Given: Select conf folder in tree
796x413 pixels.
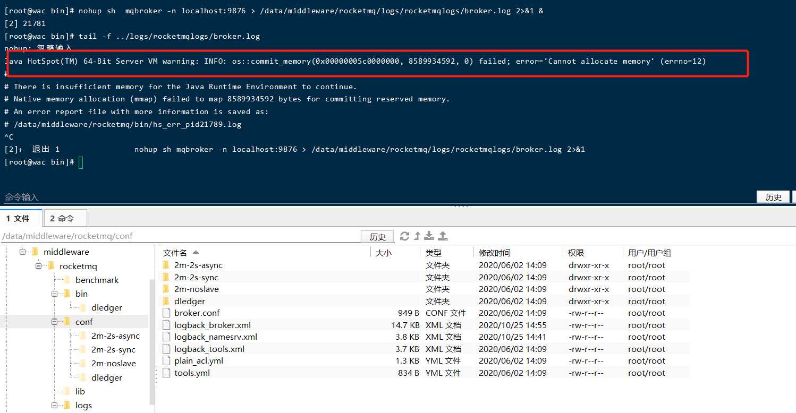Looking at the screenshot, I should [84, 322].
